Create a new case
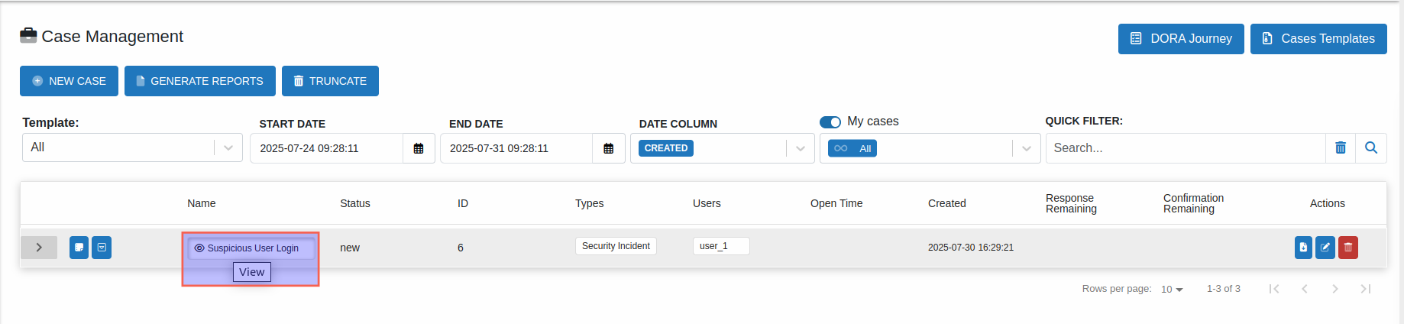This screenshot has height=324, width=1404. (x=69, y=81)
